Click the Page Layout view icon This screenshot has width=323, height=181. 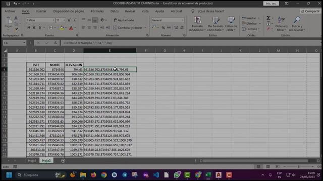268,166
